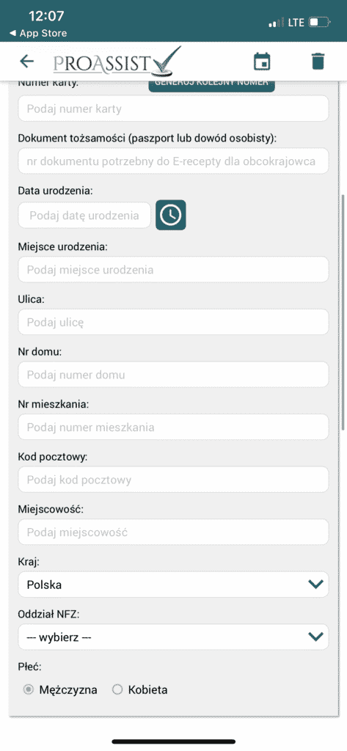This screenshot has width=347, height=751.
Task: Expand the Oddział NFZ dropdown
Action: [173, 637]
